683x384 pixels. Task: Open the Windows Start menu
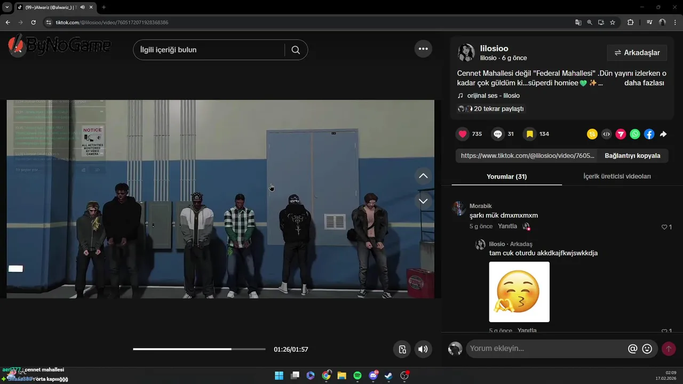(x=279, y=375)
